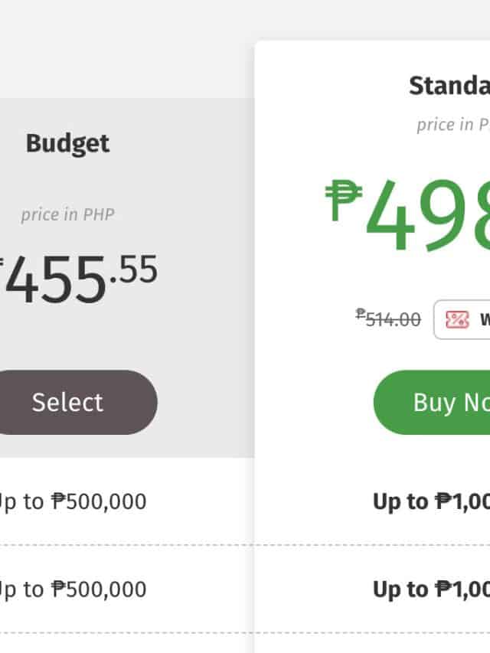This screenshot has height=653, width=490.
Task: Select the second bold Standard coverage row
Action: tap(431, 589)
